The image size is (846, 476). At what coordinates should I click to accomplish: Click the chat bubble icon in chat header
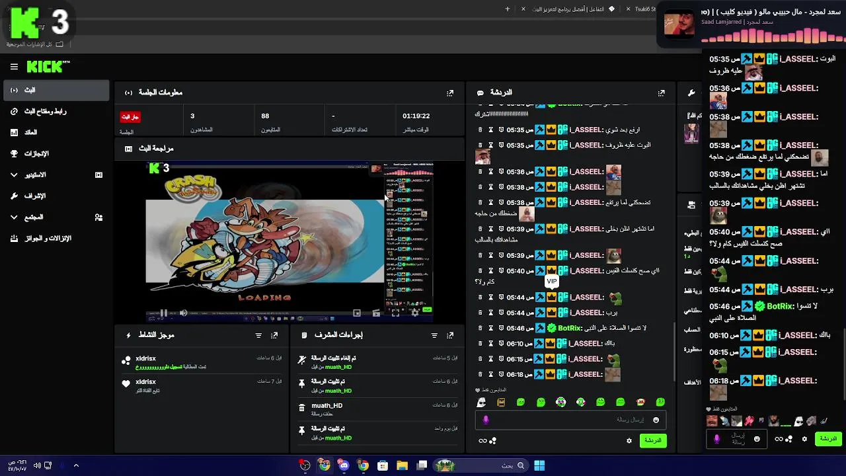click(x=481, y=93)
